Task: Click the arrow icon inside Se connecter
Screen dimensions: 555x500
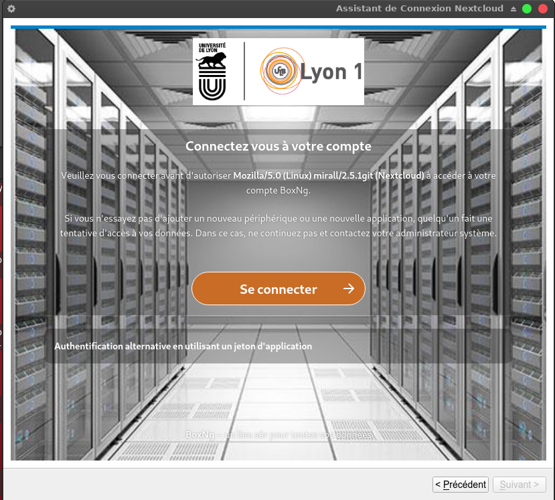Action: point(348,288)
